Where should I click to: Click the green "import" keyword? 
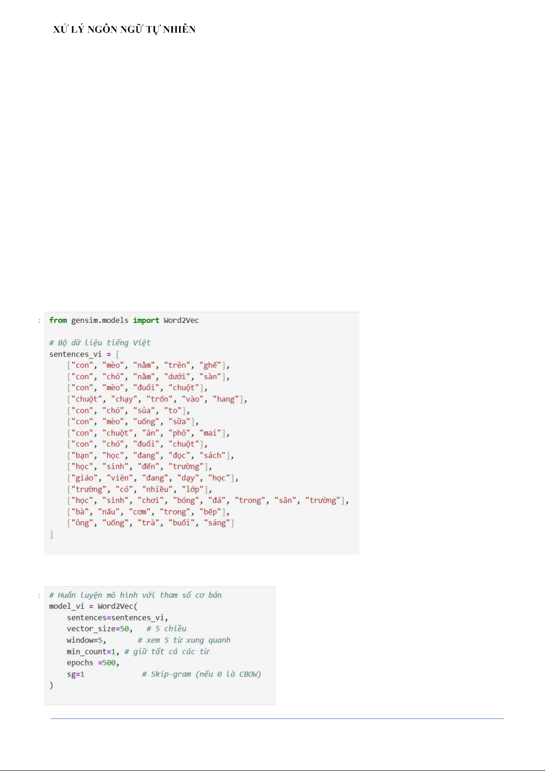point(146,320)
